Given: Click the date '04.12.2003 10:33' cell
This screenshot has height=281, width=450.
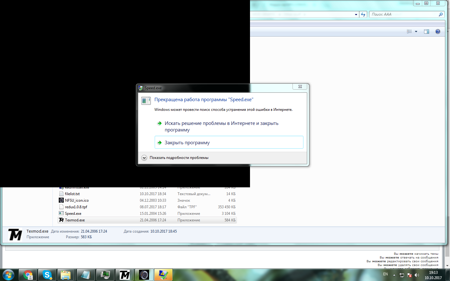Looking at the screenshot, I should point(153,200).
